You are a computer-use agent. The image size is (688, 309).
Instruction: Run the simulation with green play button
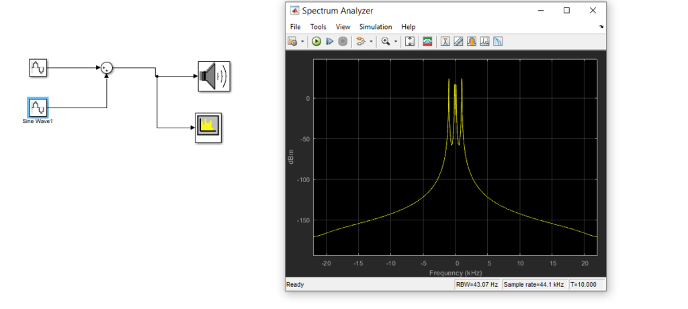coord(316,41)
